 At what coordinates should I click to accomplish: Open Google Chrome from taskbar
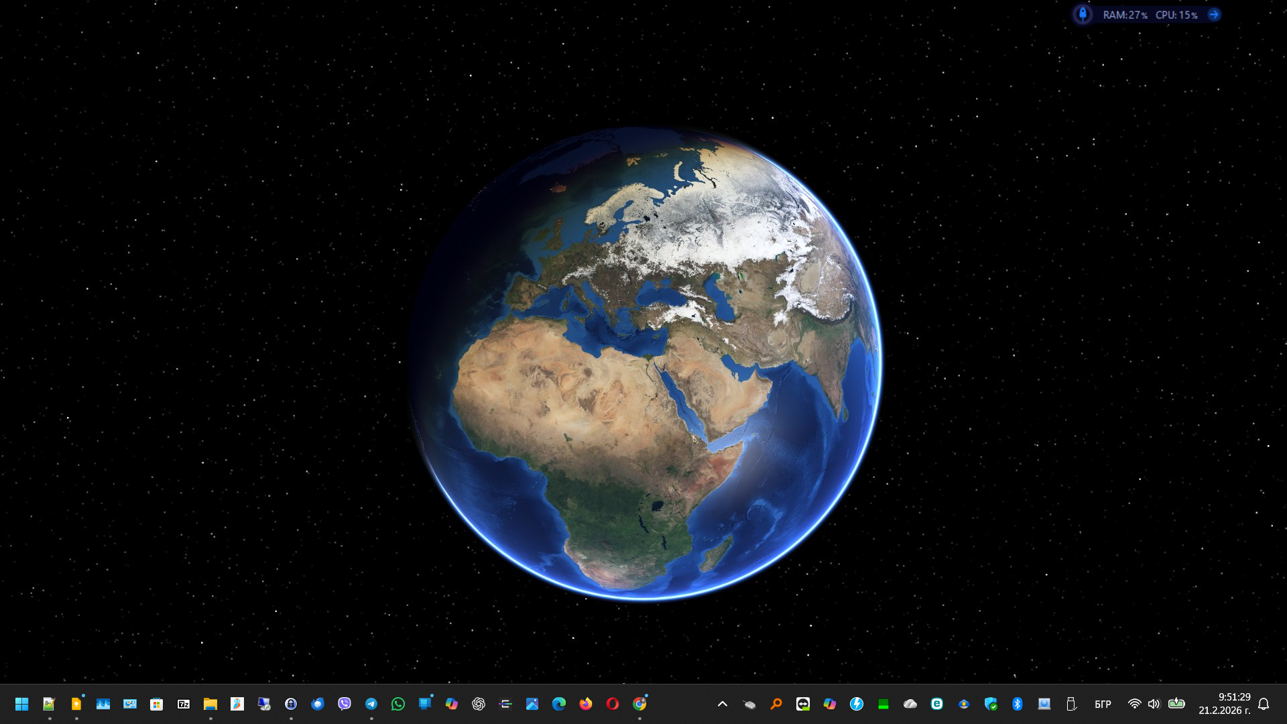[x=639, y=704]
